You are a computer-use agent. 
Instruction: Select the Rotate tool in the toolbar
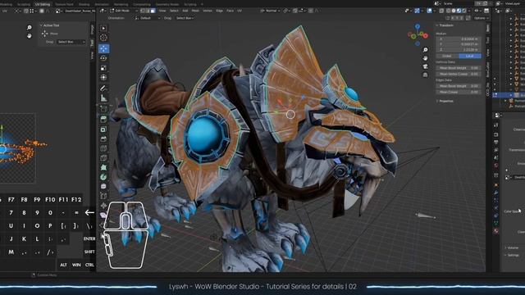tap(103, 58)
